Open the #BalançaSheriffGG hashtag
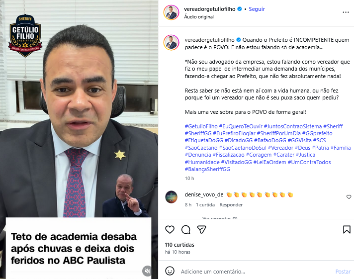Screen dimensions: 354x279 point(207,169)
